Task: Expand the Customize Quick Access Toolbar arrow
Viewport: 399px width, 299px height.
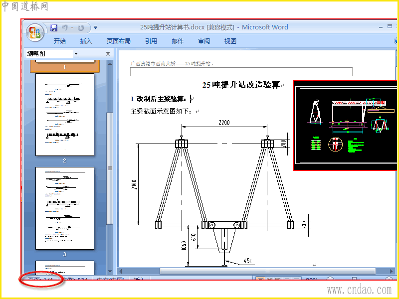Action: (x=95, y=27)
